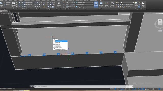
Task: Select the Move tool in Modify panel
Action: [48, 3]
